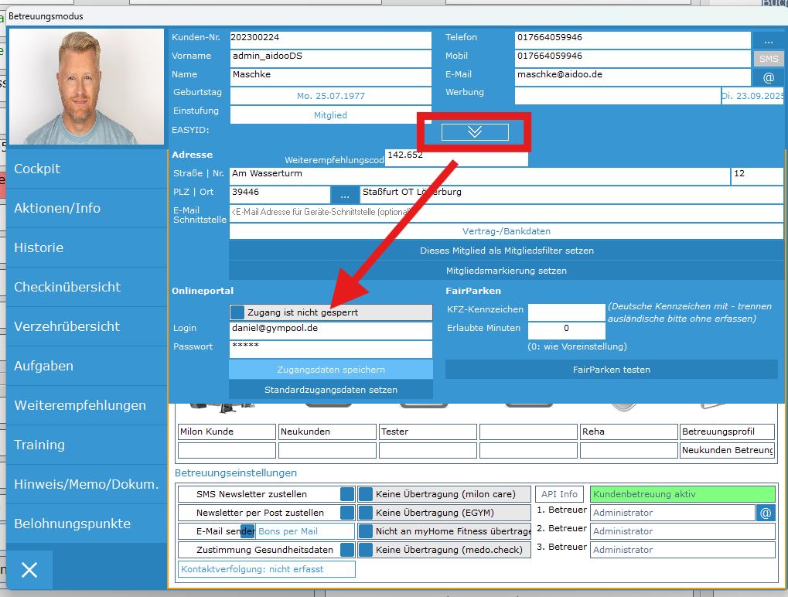This screenshot has width=788, height=597.
Task: Open the Cockpit section
Action: (x=87, y=169)
